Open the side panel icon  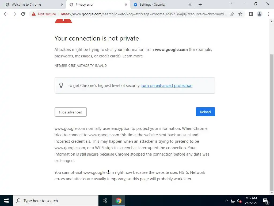(251, 14)
